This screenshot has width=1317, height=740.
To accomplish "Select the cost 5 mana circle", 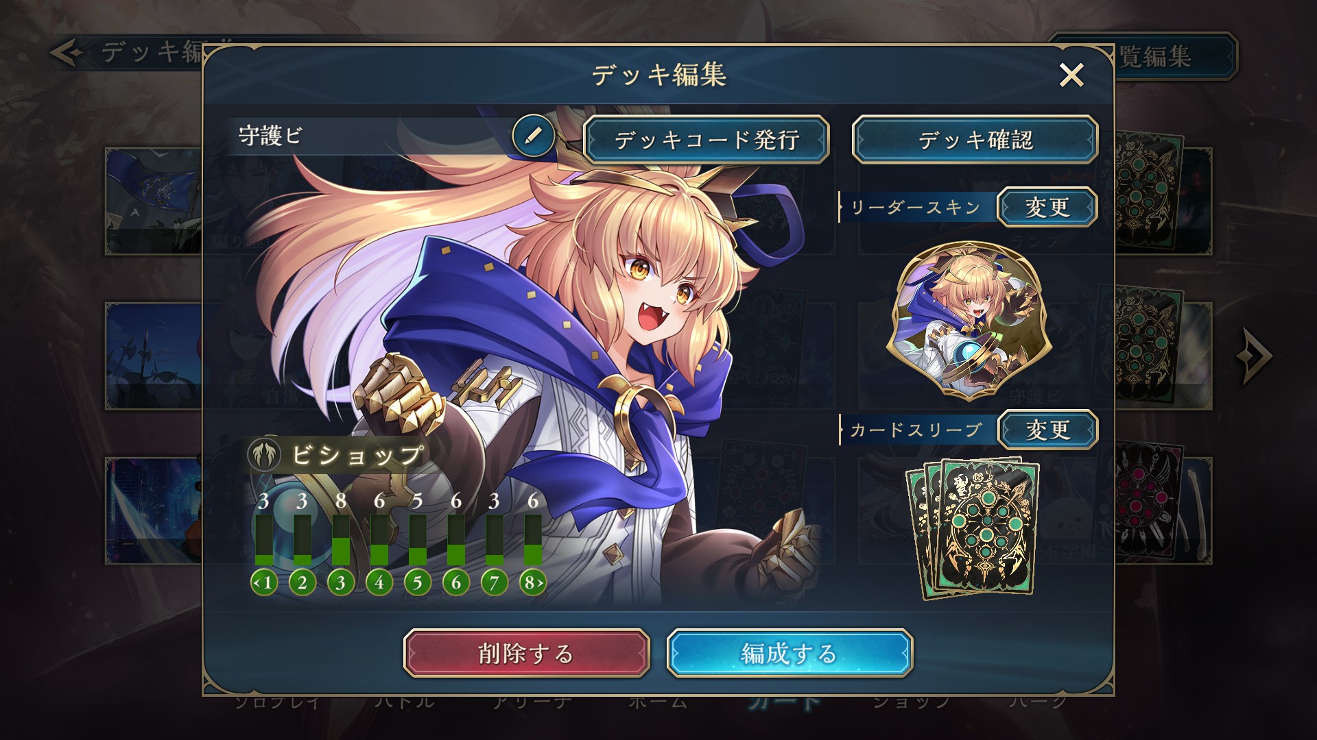I will pos(418,583).
